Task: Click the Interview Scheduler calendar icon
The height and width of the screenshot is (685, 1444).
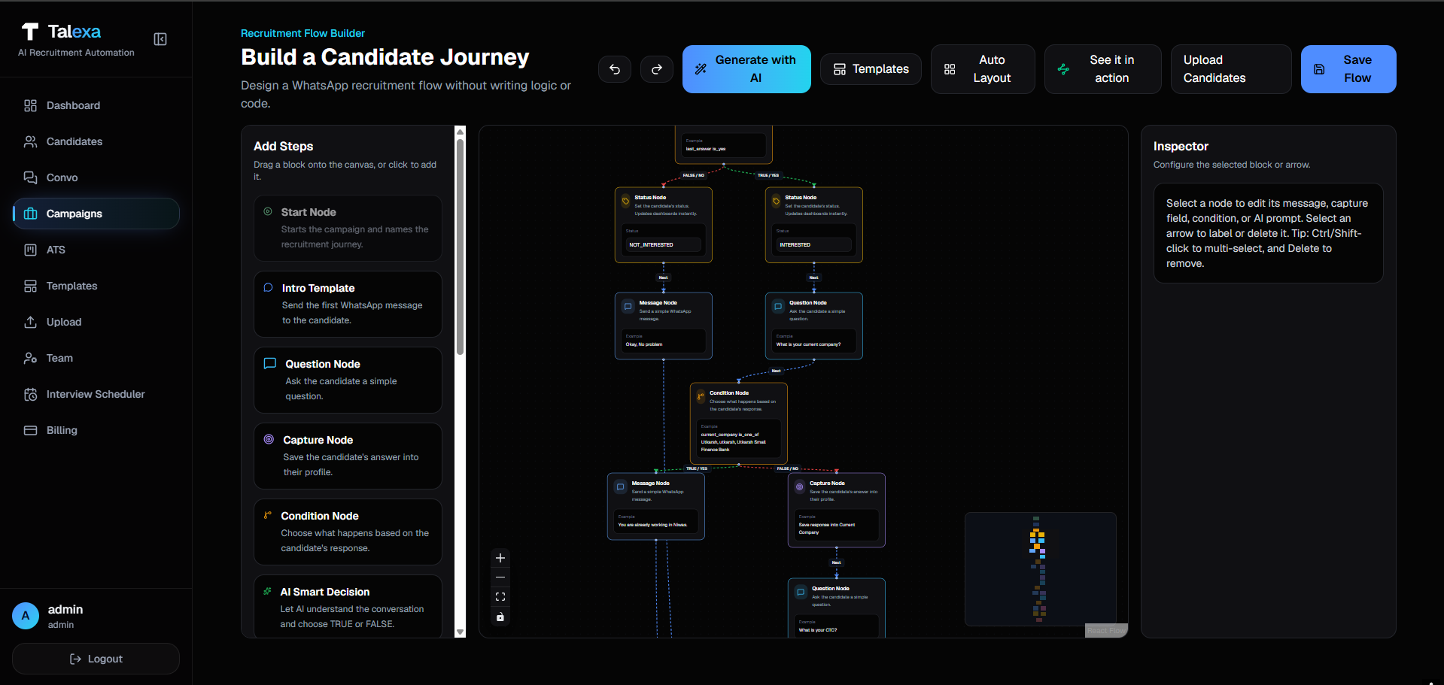Action: (x=30, y=394)
